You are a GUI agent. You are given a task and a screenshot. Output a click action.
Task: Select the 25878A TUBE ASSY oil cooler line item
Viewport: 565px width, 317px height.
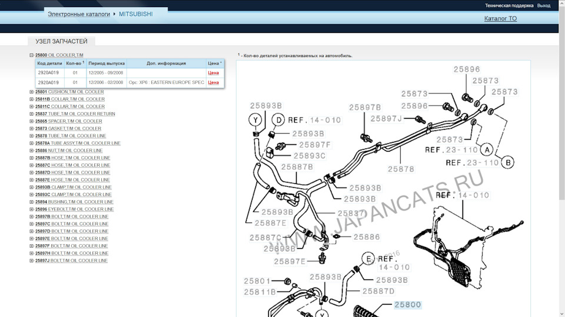pos(78,143)
